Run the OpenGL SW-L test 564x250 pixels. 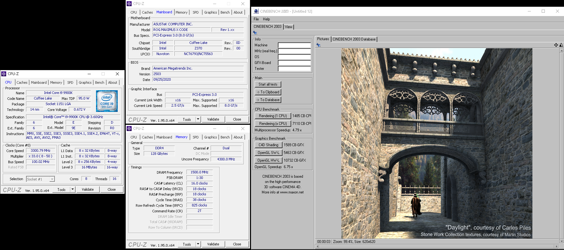269,153
